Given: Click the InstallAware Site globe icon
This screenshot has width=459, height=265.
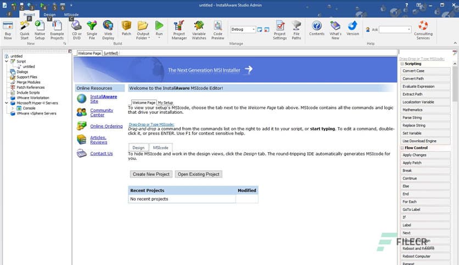Looking at the screenshot, I should pos(82,99).
